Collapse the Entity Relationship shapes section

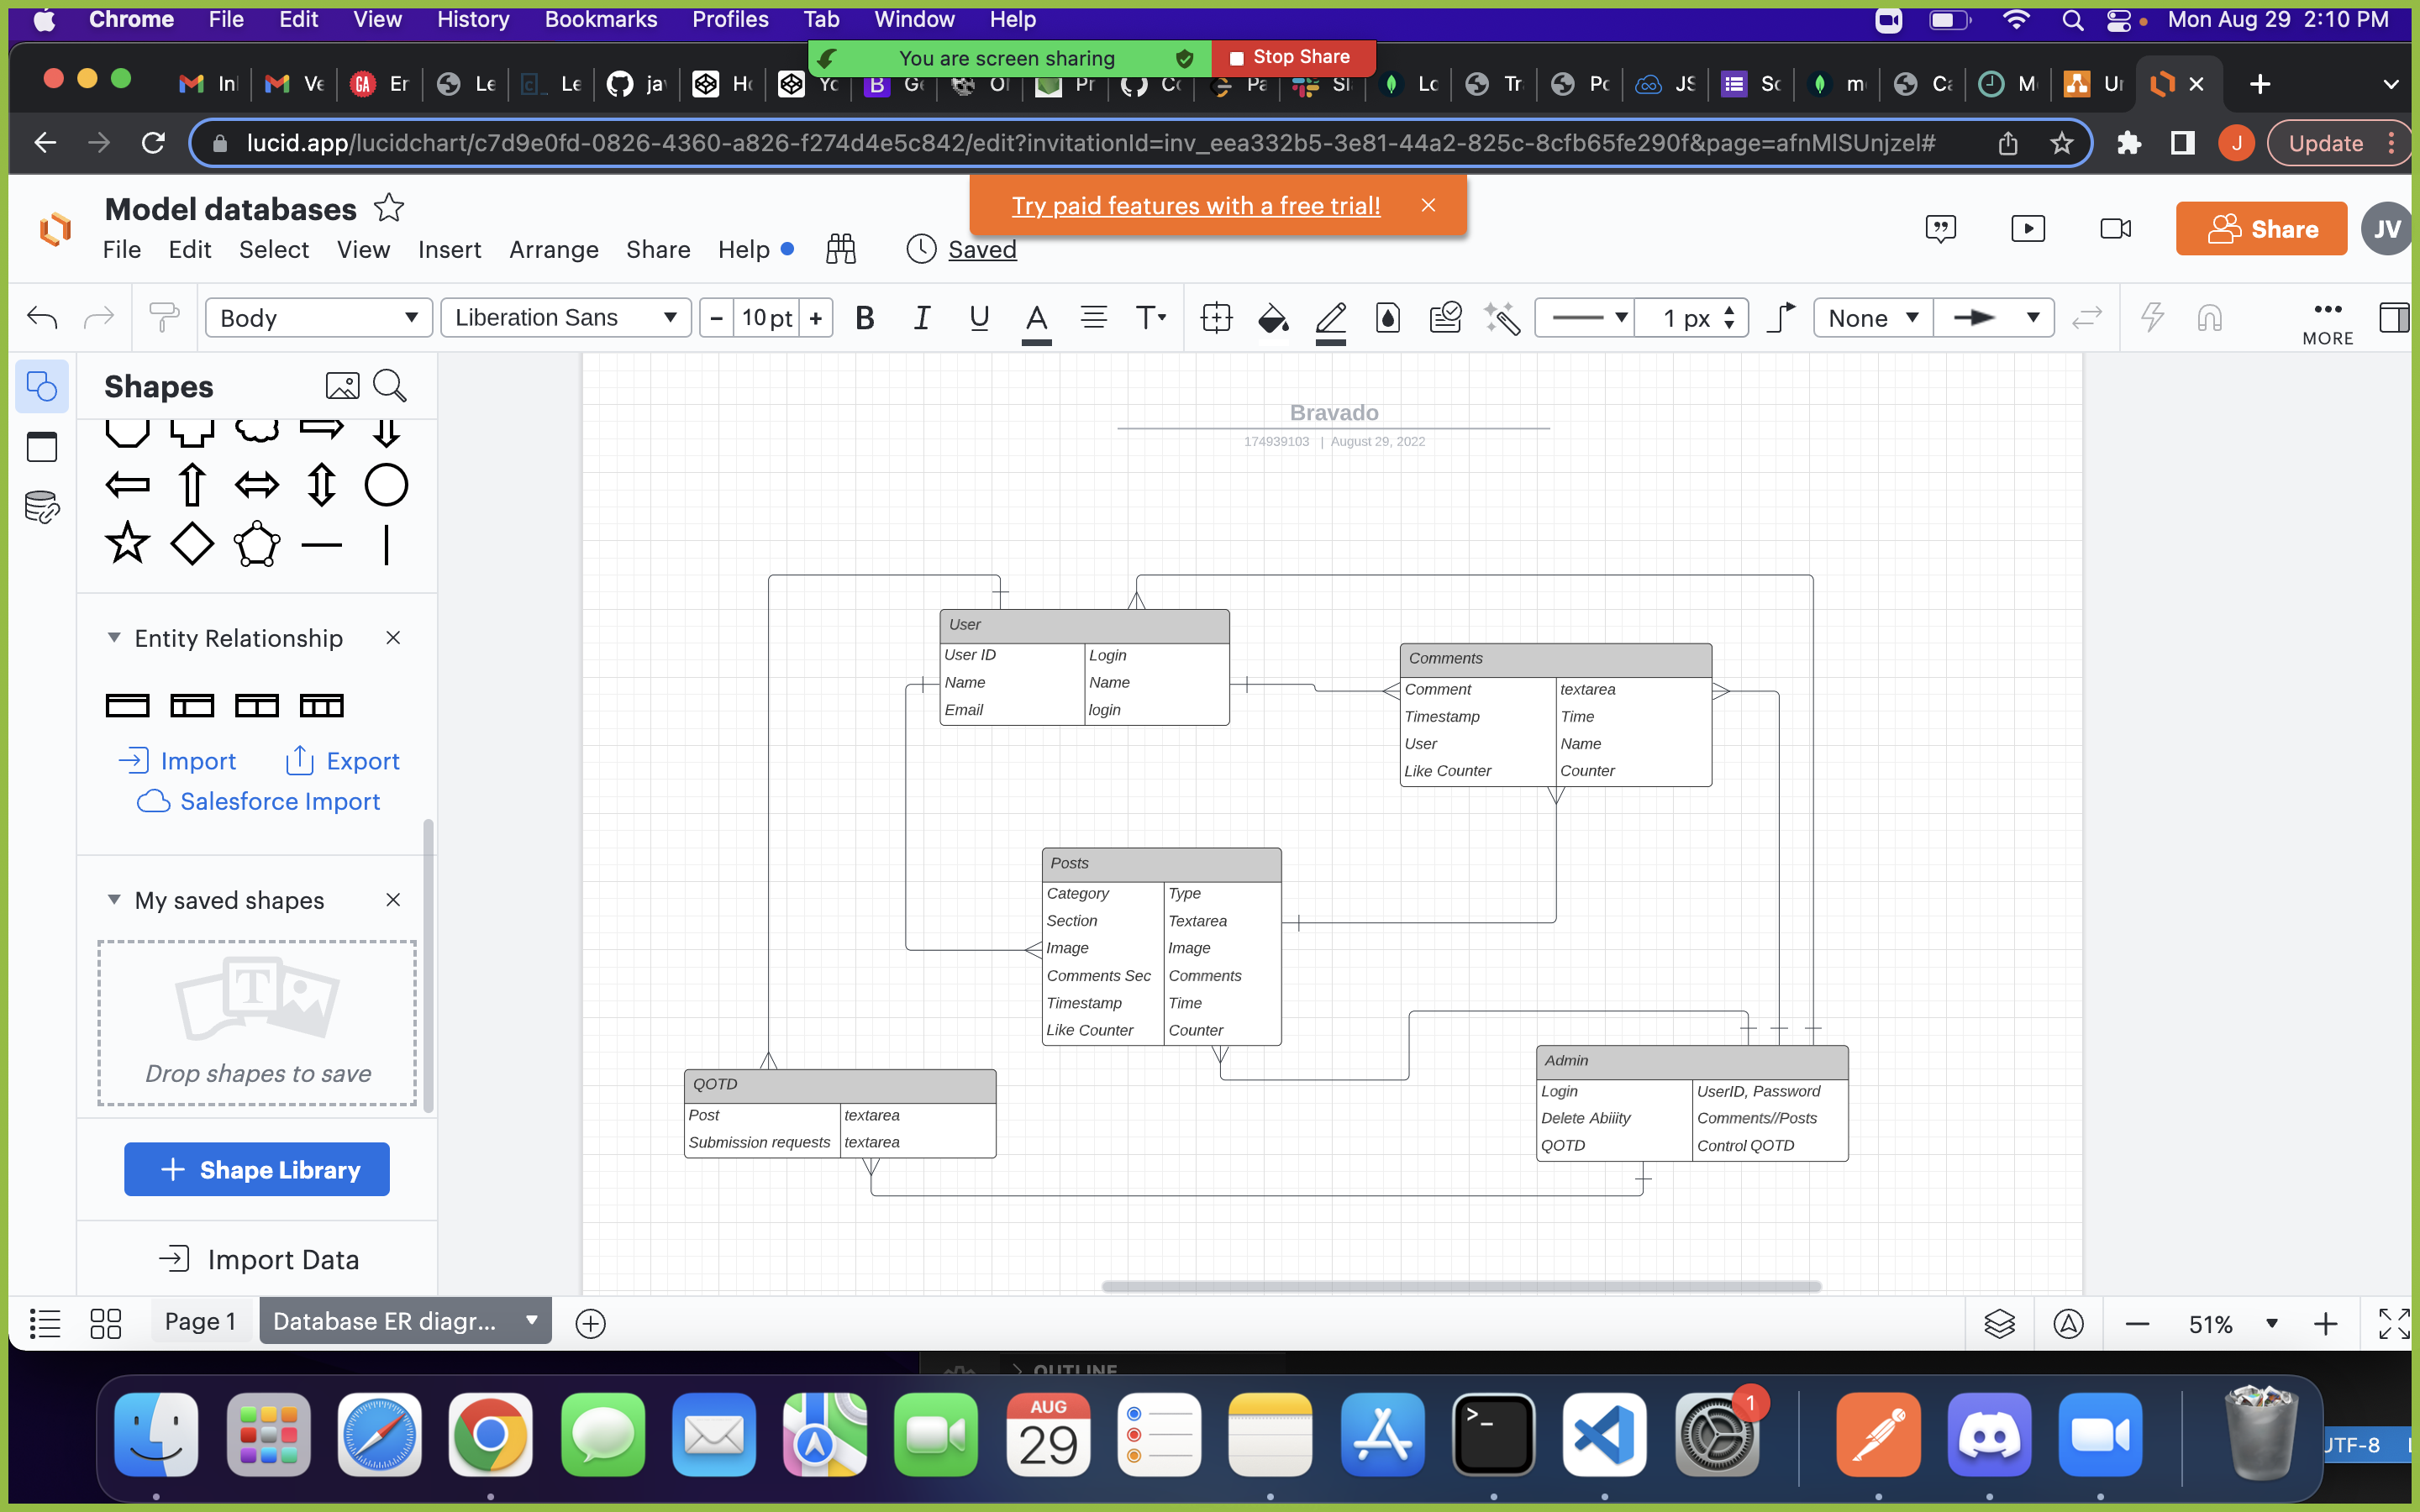tap(114, 638)
